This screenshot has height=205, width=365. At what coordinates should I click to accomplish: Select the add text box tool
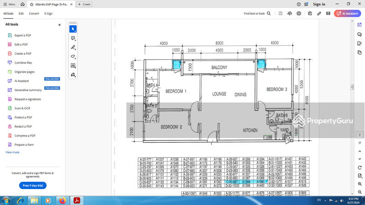(x=73, y=66)
